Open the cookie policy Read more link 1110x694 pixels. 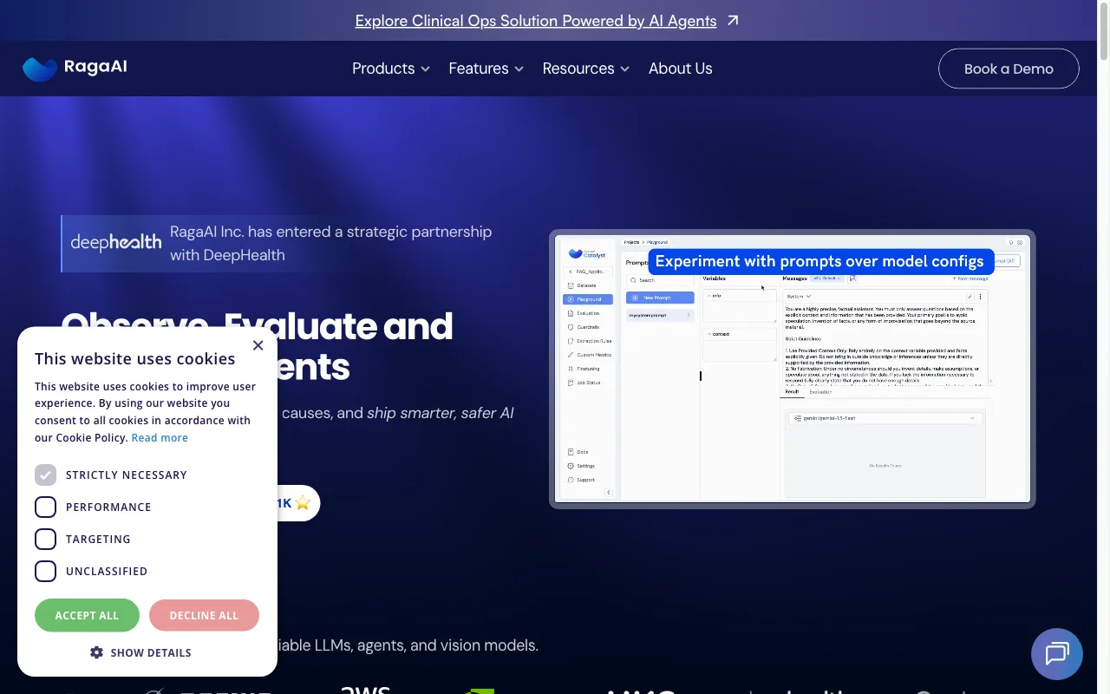[x=160, y=437]
